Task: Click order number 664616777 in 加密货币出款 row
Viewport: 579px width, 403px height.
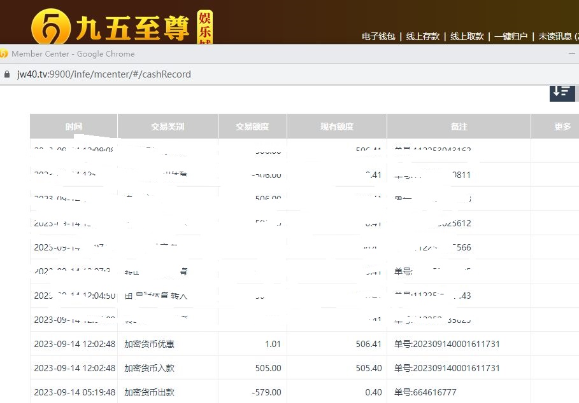Action: tap(434, 392)
